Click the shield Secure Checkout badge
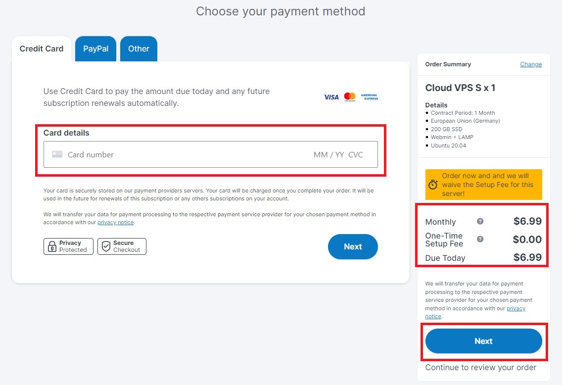The width and height of the screenshot is (562, 385). (x=122, y=246)
